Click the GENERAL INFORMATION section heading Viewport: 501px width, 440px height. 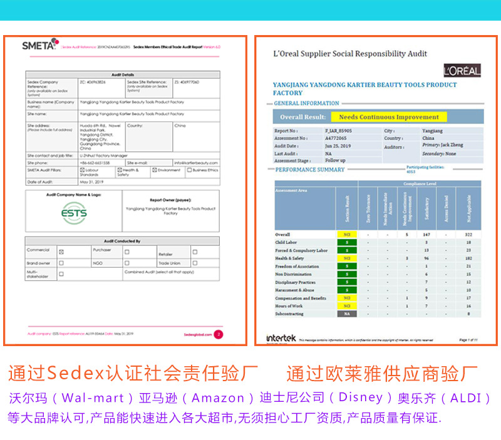pyautogui.click(x=306, y=103)
